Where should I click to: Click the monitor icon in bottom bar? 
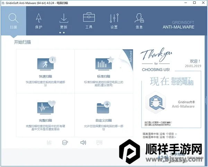coord(99,142)
